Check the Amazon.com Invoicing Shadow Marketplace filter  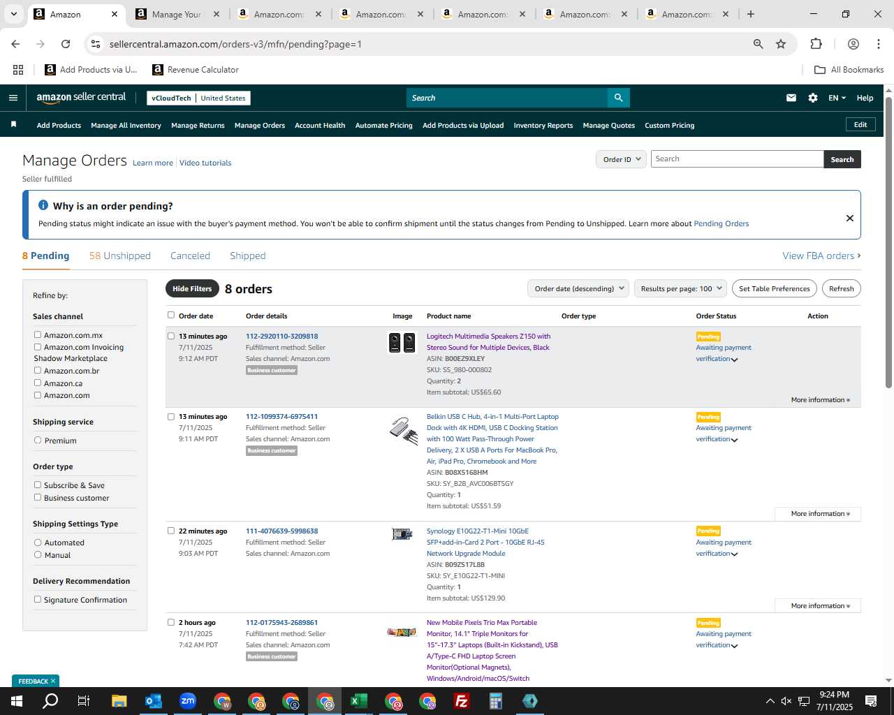[38, 347]
